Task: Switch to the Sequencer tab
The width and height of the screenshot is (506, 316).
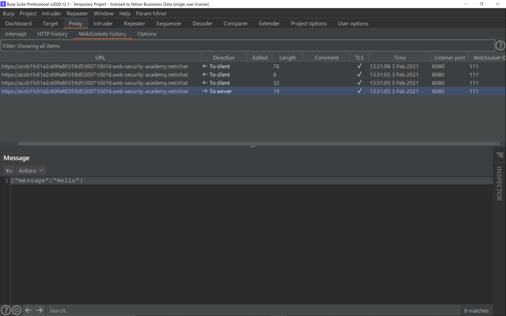Action: pos(169,24)
